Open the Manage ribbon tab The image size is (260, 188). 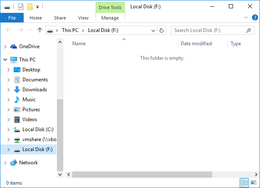110,18
